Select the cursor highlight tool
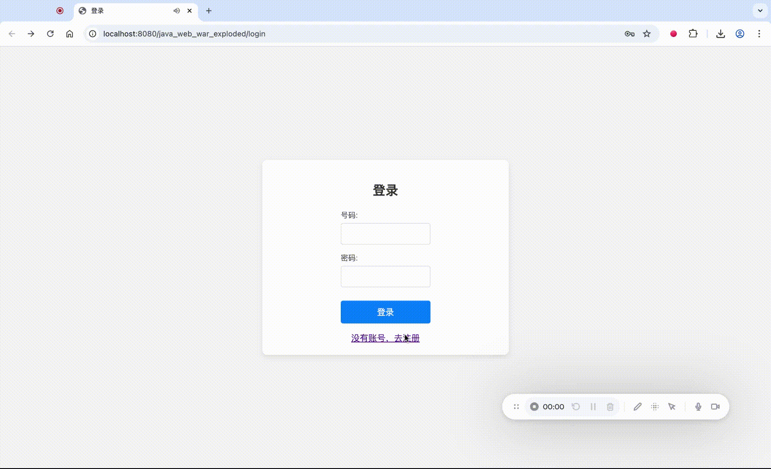Viewport: 771px width, 469px height. tap(671, 406)
